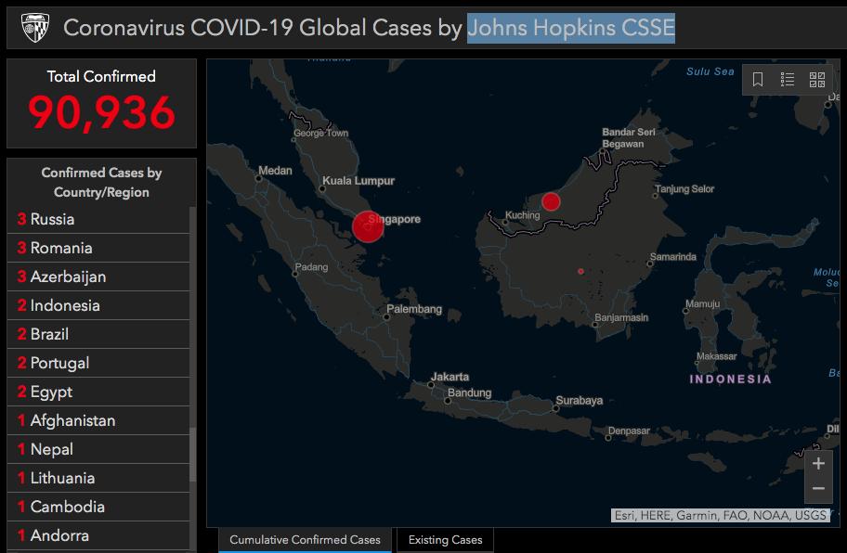Click the Sulu Sea label
This screenshot has width=847, height=553.
[x=710, y=71]
